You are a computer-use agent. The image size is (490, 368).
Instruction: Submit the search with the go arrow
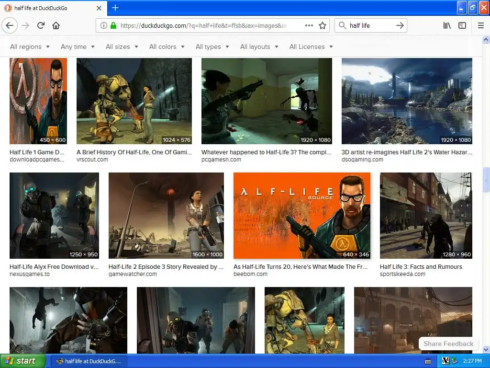tap(400, 25)
